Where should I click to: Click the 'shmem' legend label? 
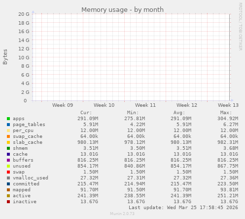20,148
